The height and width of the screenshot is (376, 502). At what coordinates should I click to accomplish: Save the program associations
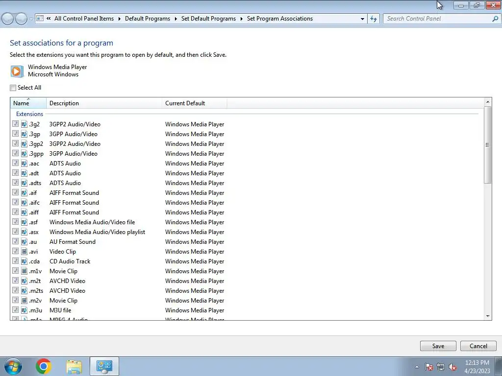(438, 346)
